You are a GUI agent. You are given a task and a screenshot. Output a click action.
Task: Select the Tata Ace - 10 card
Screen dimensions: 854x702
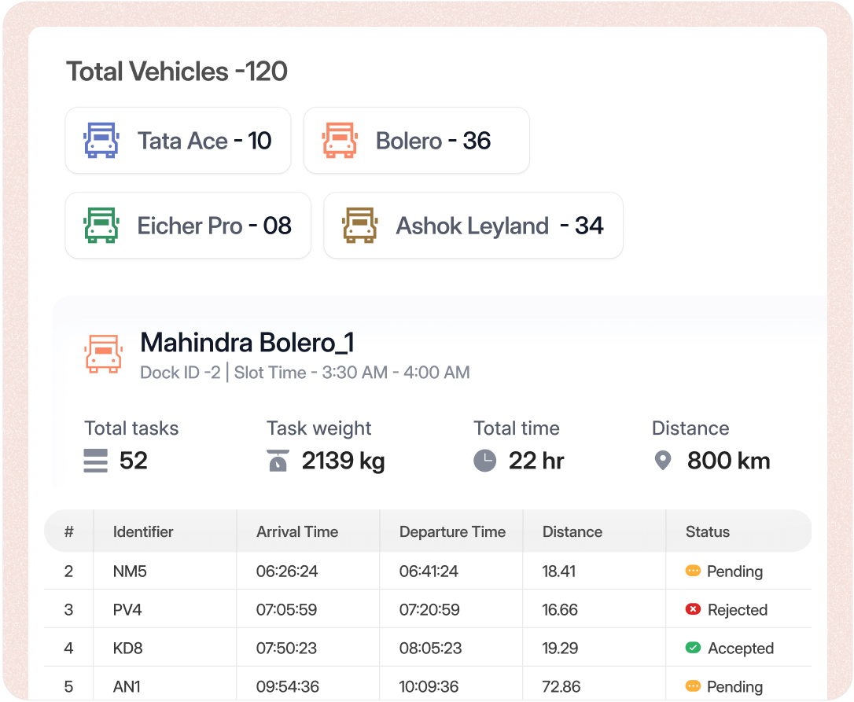pyautogui.click(x=178, y=141)
